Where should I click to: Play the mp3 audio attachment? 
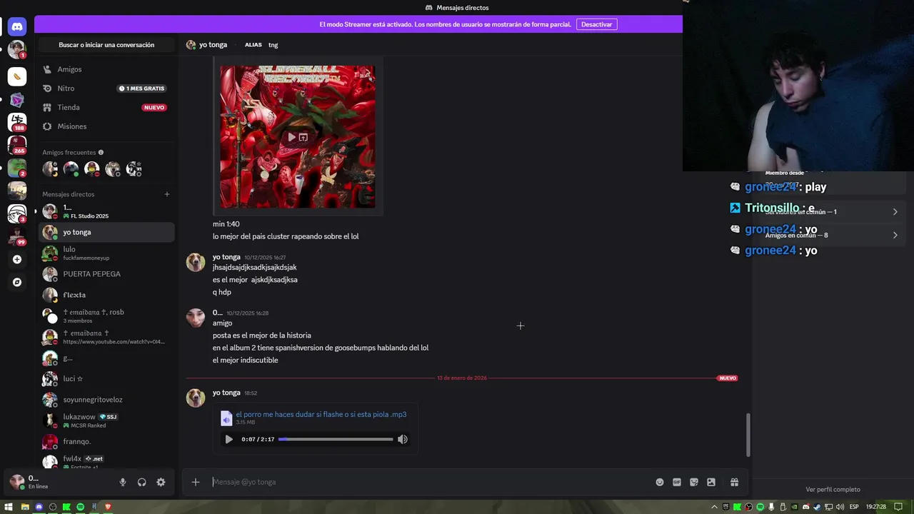[228, 439]
